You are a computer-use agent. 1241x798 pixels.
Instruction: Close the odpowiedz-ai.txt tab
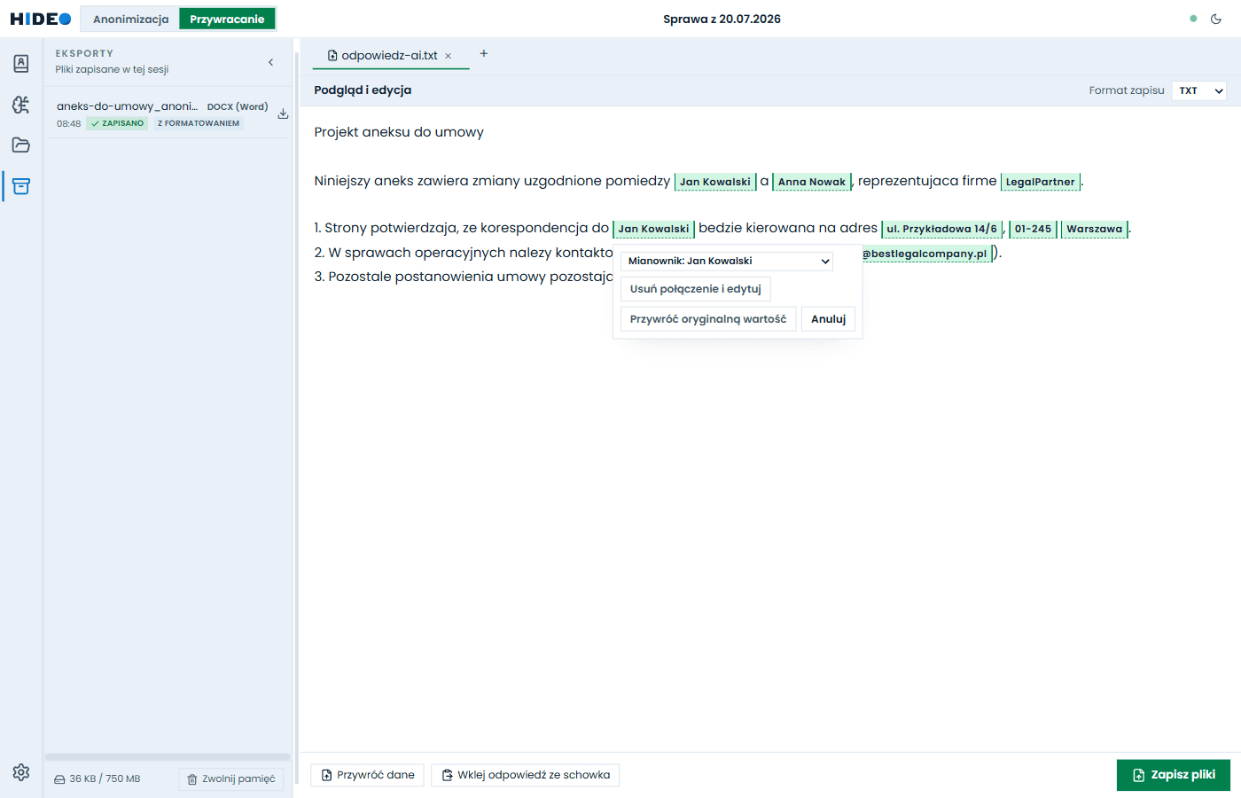(449, 56)
